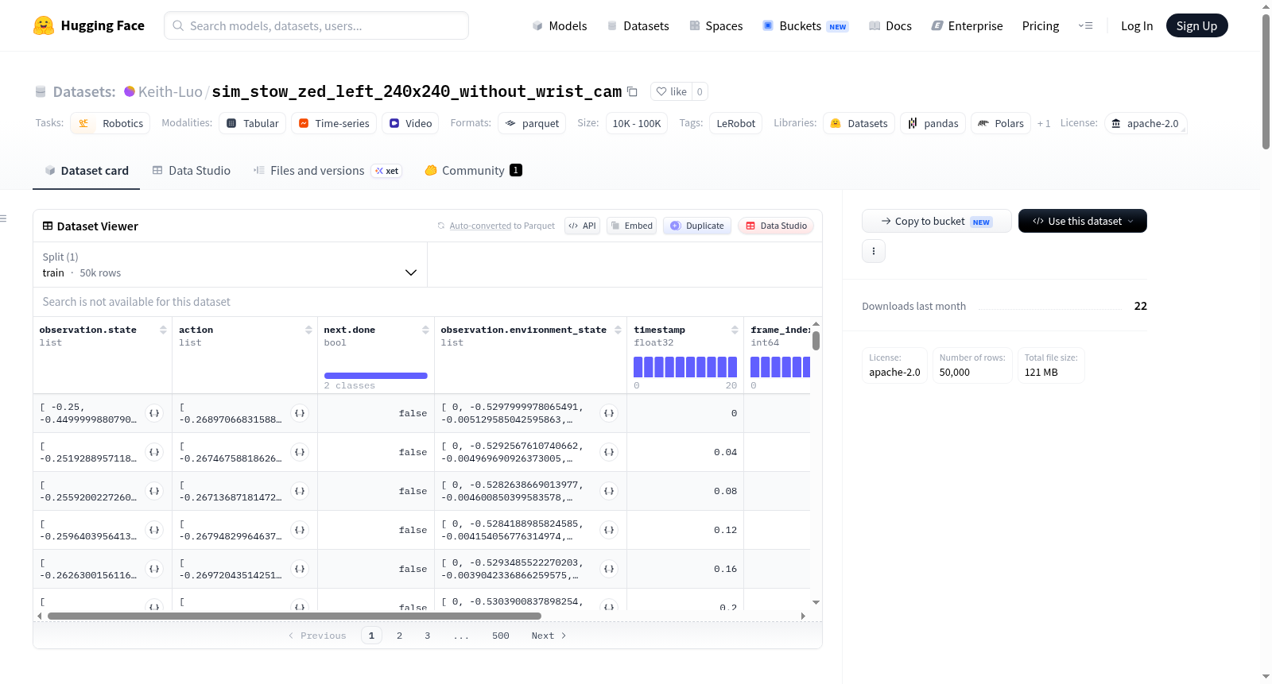This screenshot has width=1272, height=684.
Task: Open Models in the top navigation
Action: (x=560, y=25)
